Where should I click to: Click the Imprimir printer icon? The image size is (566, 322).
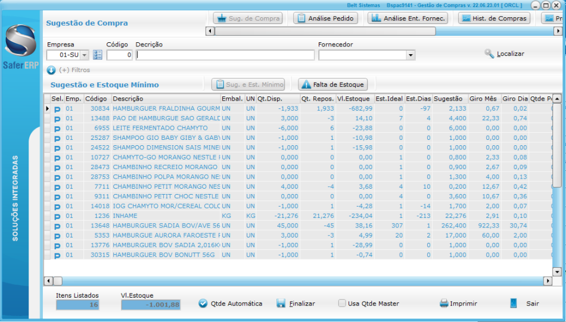coord(444,304)
